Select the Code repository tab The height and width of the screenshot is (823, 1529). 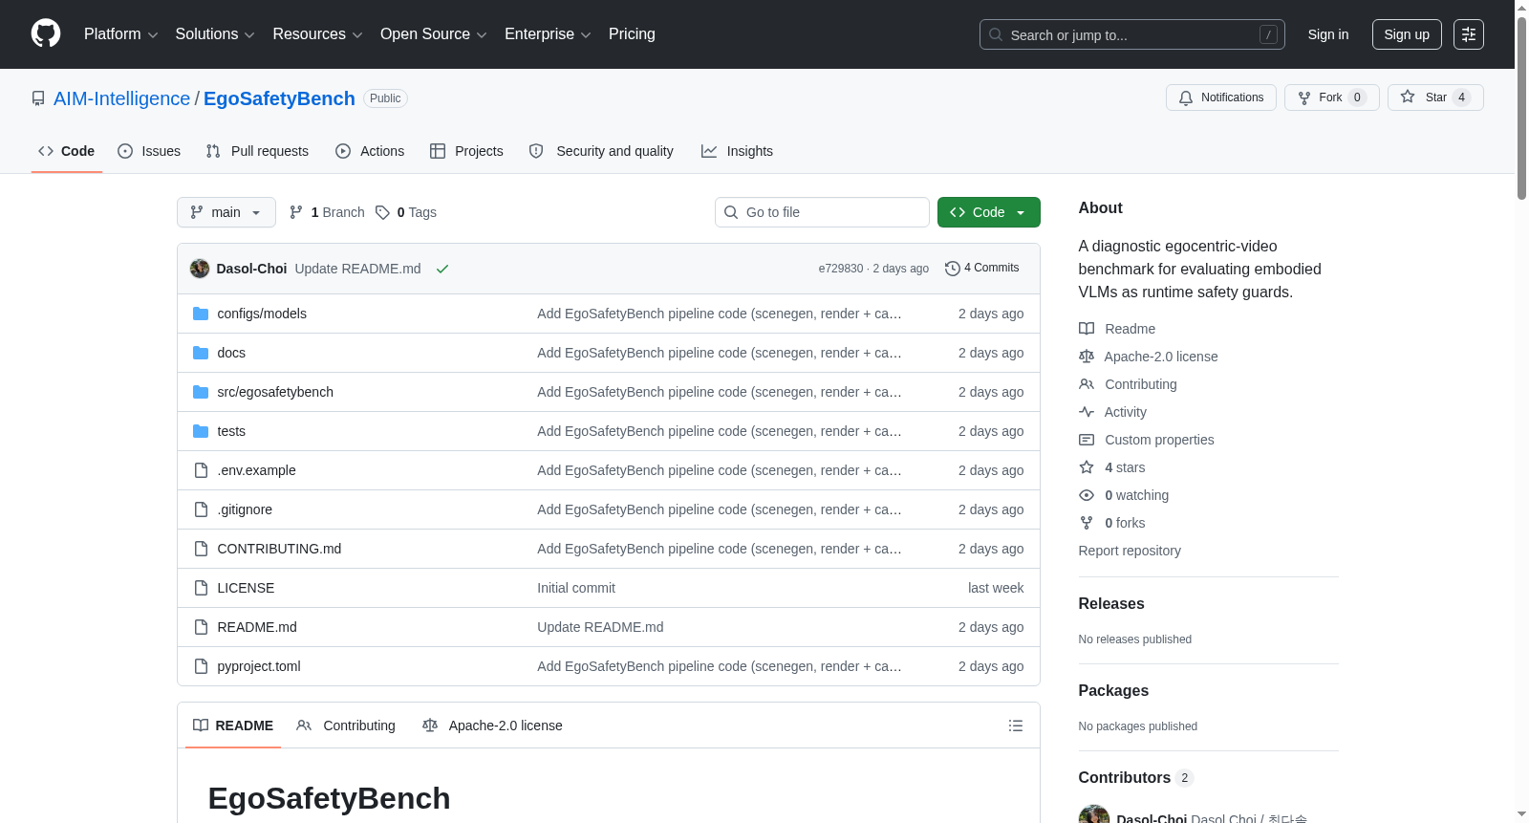(67, 151)
